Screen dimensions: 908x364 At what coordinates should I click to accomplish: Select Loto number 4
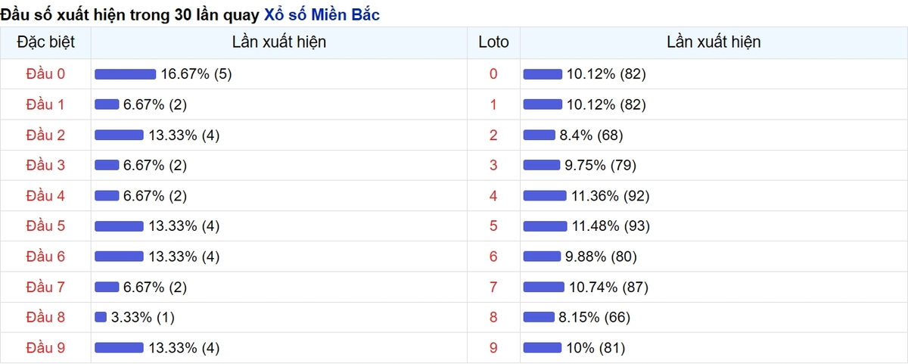click(493, 195)
